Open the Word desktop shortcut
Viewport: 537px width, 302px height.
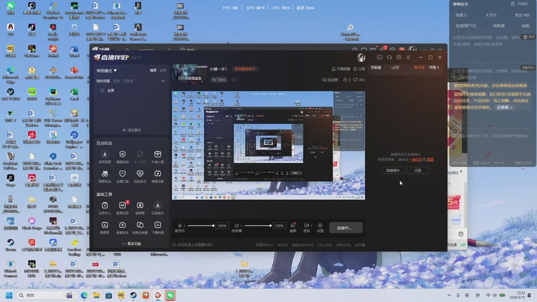coord(75,52)
